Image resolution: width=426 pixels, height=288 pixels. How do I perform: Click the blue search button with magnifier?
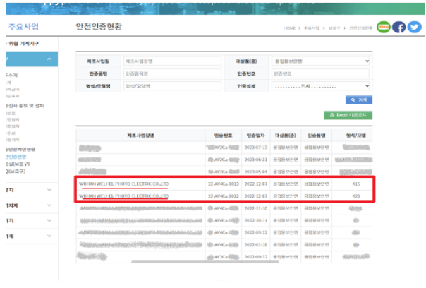point(358,100)
